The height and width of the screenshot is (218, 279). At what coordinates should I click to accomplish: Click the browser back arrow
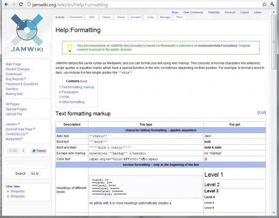(x=6, y=4)
